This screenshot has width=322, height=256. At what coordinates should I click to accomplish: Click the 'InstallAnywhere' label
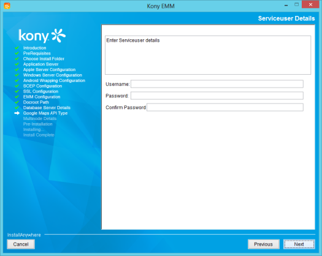pos(24,235)
